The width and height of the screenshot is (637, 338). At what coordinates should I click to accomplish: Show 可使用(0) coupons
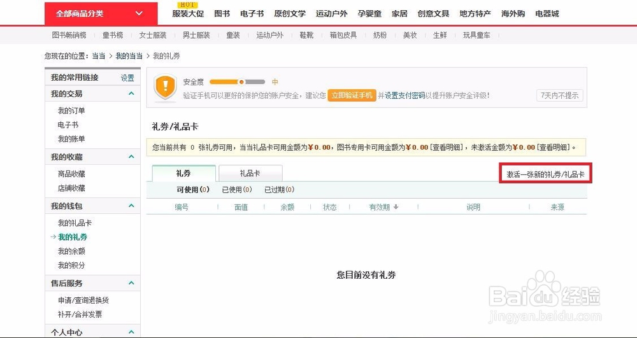(192, 190)
